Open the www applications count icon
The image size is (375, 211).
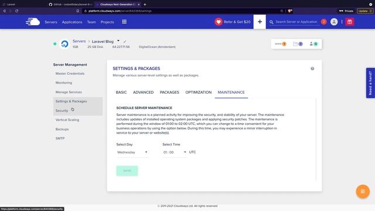coord(281,44)
